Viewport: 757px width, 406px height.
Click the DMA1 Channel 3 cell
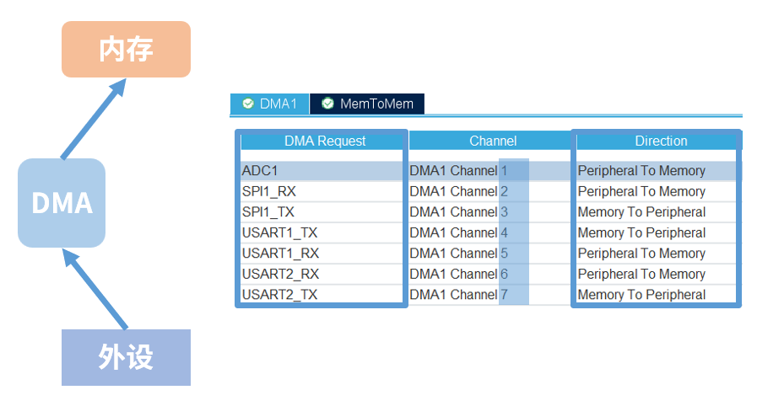(490, 212)
